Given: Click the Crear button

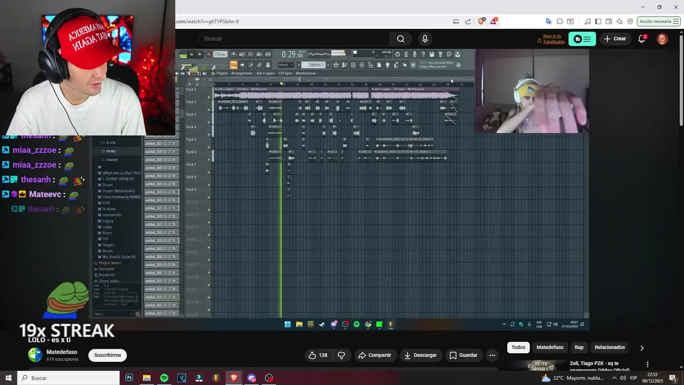Looking at the screenshot, I should [615, 38].
